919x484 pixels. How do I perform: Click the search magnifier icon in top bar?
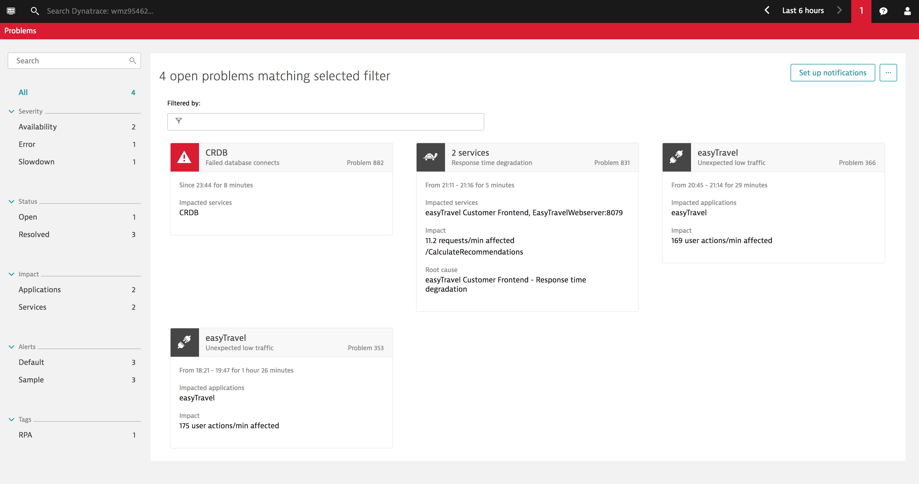35,11
